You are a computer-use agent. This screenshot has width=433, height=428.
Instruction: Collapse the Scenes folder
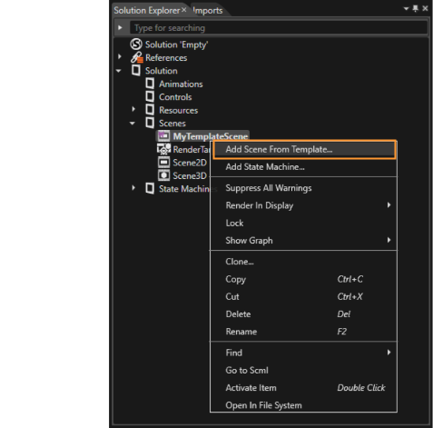pos(133,124)
